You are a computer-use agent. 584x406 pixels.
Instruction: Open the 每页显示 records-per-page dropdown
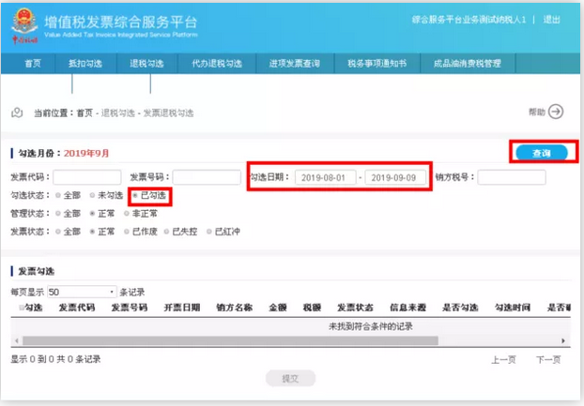[81, 292]
